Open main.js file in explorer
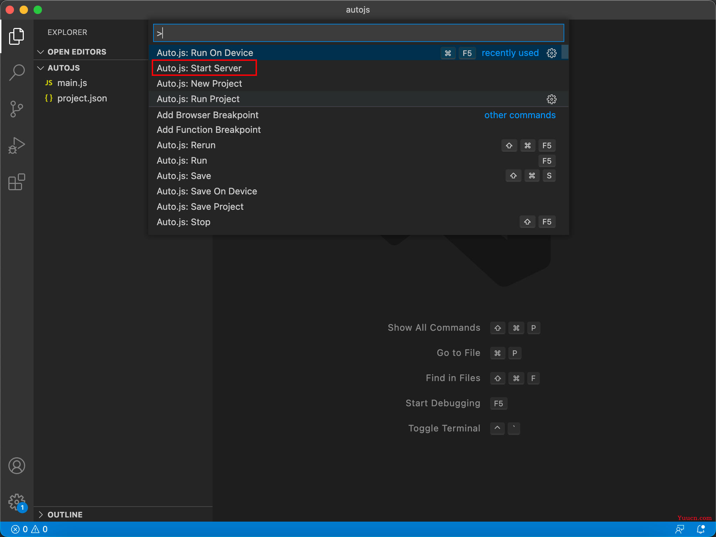Viewport: 716px width, 537px height. click(72, 83)
